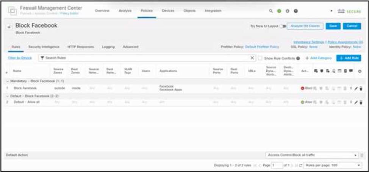The height and width of the screenshot is (172, 369).
Task: Open the Rules per page dropdown
Action: coord(333,166)
